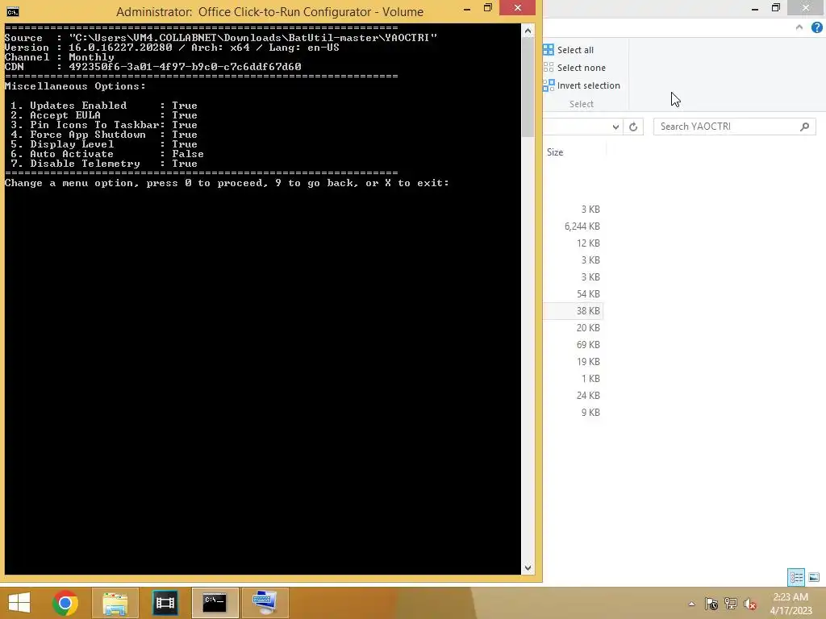
Task: Click the Updates Enabled option line
Action: (x=104, y=106)
